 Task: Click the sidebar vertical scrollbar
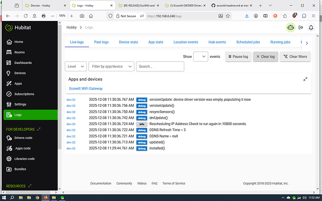[x=60, y=86]
